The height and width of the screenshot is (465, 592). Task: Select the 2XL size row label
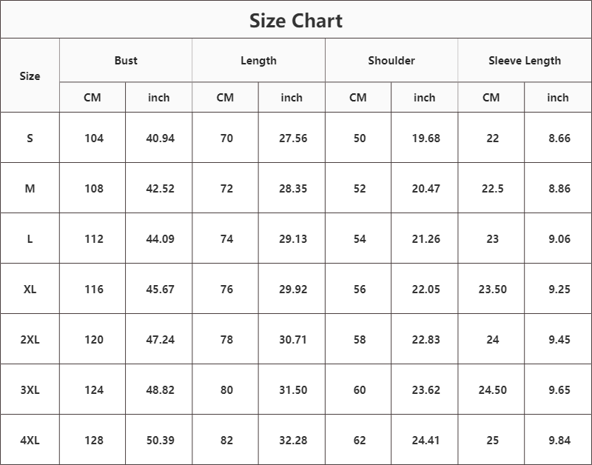[30, 340]
